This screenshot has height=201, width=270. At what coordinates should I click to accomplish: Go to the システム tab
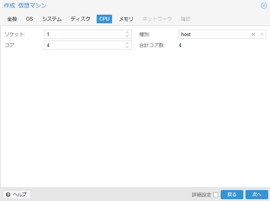click(52, 19)
